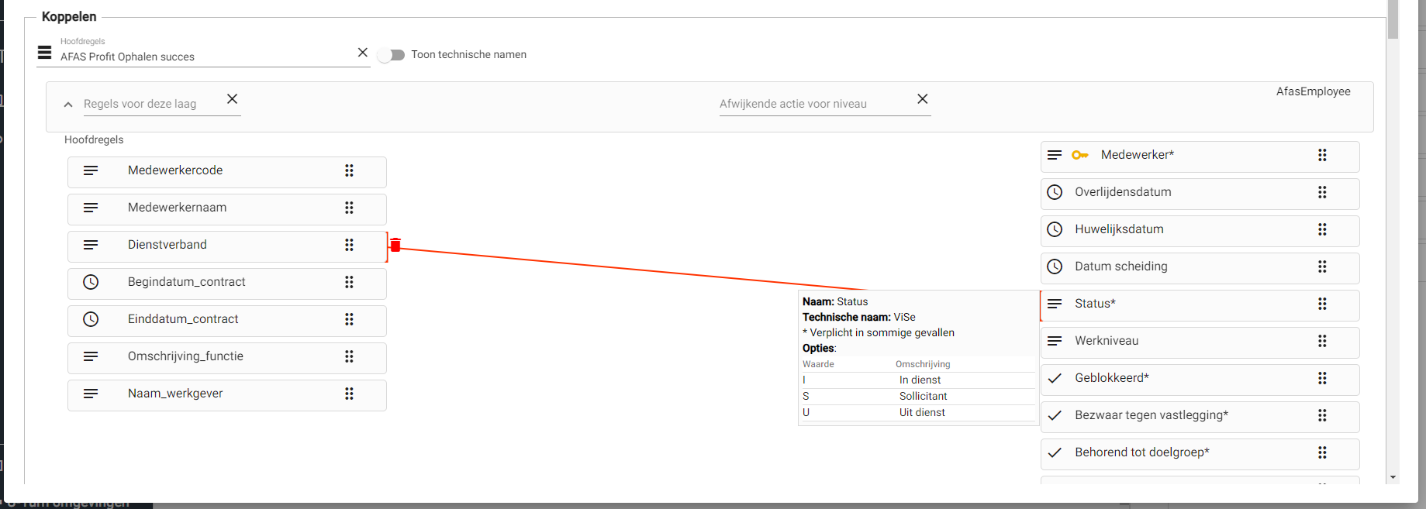The image size is (1426, 509).
Task: Enable the Toon technische namen toggle
Action: point(392,55)
